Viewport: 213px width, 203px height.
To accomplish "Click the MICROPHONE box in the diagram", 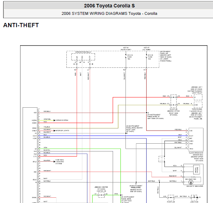I will click(x=196, y=169).
